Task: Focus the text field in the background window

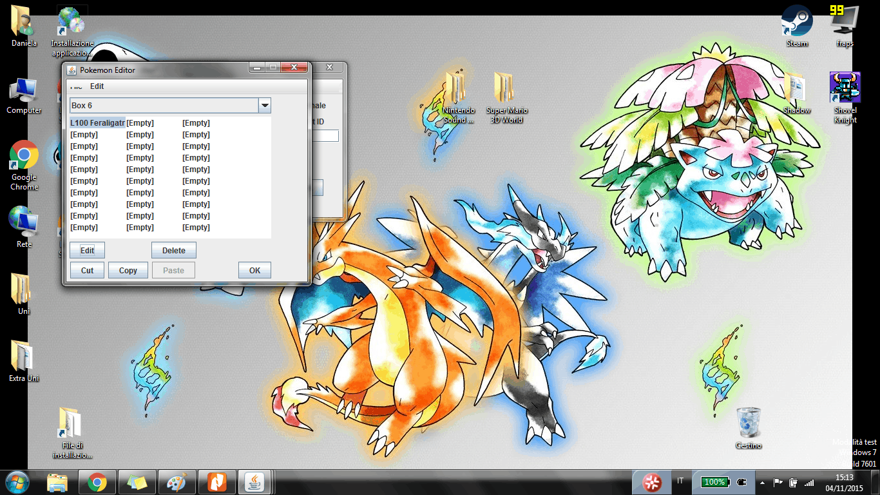Action: [325, 135]
